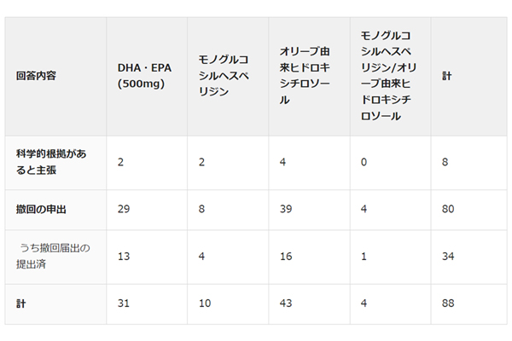The image size is (512, 341).
Task: Click the 計 column header in top row
Action: (446, 76)
